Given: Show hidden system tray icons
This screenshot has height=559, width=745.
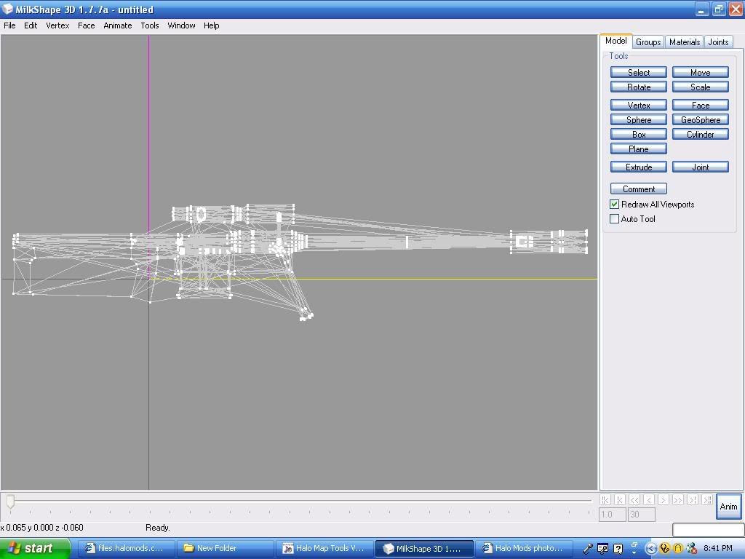Looking at the screenshot, I should (x=651, y=549).
